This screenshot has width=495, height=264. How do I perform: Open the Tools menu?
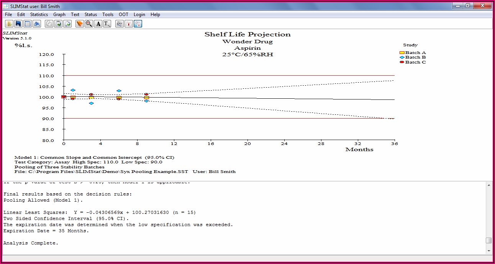(108, 15)
